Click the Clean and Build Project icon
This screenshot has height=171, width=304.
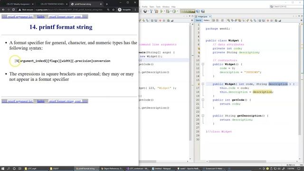point(156,11)
